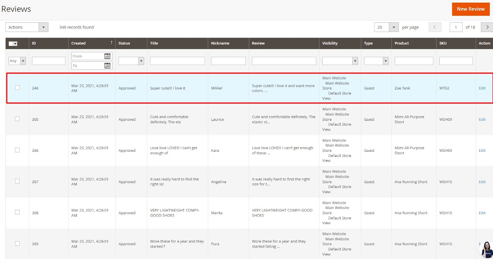Expand the per page count dropdown
Viewport: 493px width, 259px height.
point(393,27)
